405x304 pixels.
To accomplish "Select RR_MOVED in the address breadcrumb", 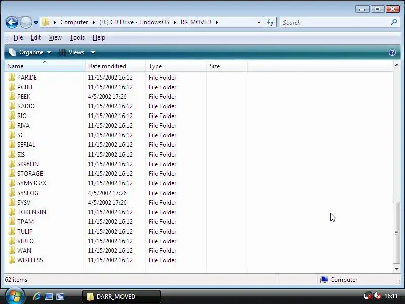I will 196,22.
